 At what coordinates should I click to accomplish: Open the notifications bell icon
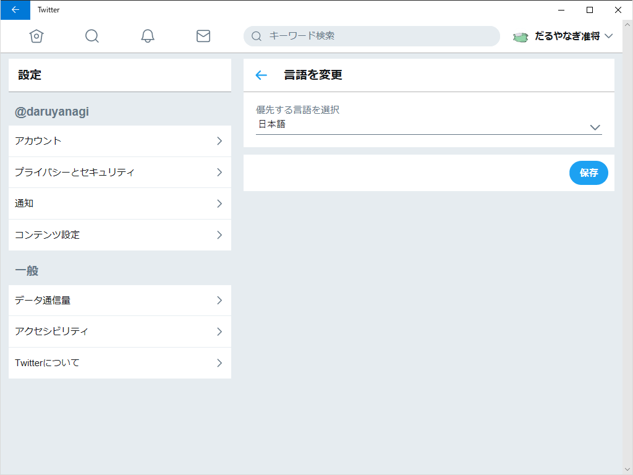(148, 36)
